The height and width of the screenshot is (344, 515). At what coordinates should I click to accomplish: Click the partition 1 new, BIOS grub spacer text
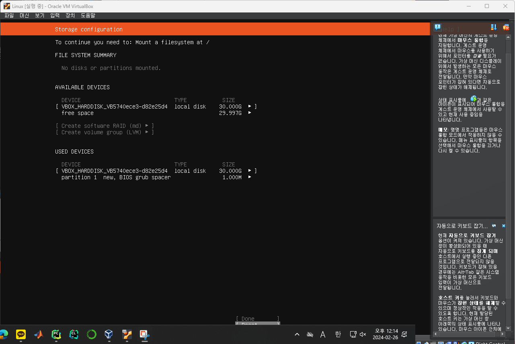tap(116, 177)
